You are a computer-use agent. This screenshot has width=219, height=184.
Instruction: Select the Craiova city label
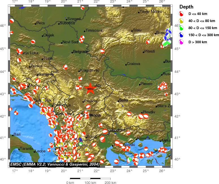coord(134,64)
